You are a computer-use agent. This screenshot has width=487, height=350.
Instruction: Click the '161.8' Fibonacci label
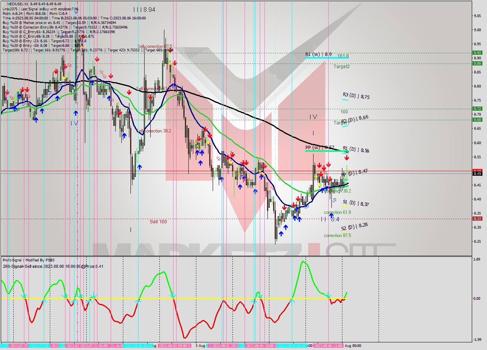pos(343,56)
